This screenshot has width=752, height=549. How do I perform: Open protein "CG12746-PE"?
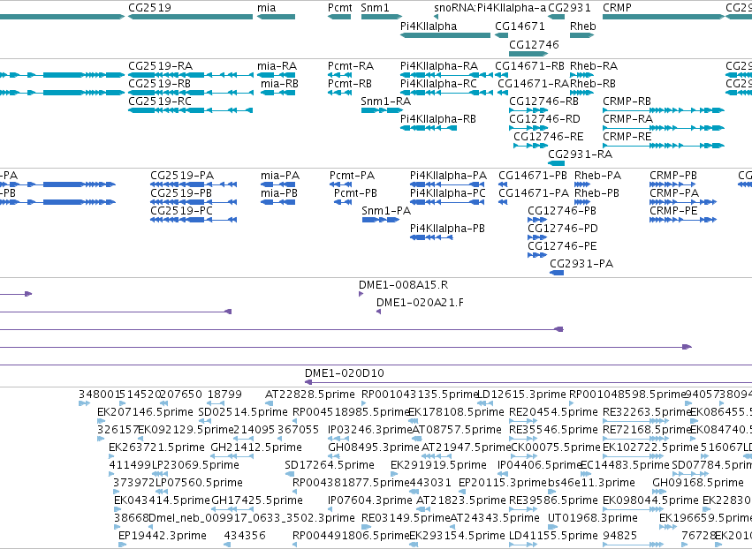point(563,246)
